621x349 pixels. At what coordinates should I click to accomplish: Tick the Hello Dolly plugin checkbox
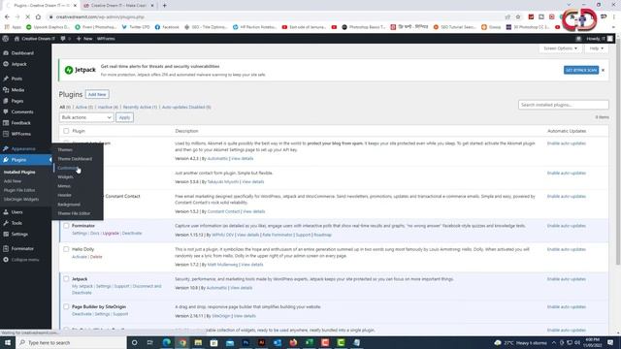66,249
